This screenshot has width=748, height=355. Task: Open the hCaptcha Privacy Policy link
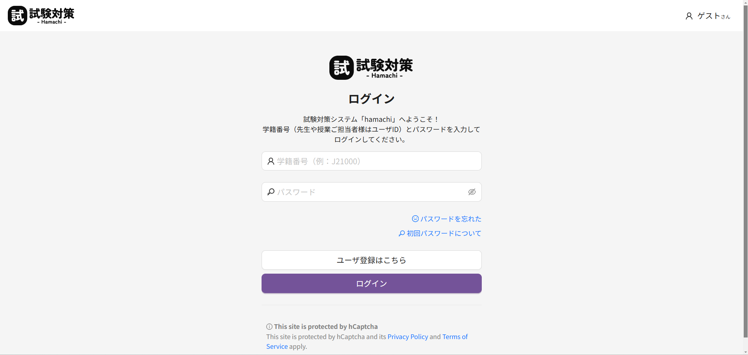pyautogui.click(x=407, y=337)
